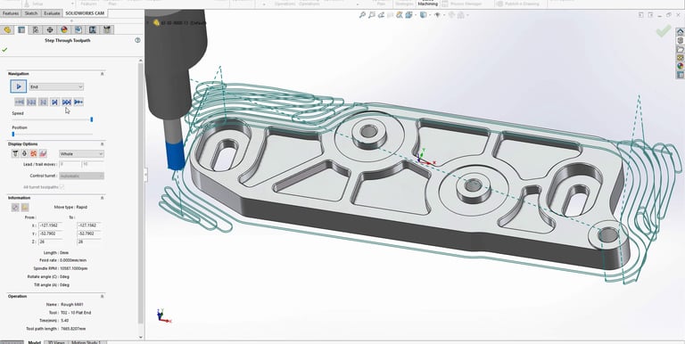Open SOLIDWORKS Resources home icon in task pane

coord(681,31)
